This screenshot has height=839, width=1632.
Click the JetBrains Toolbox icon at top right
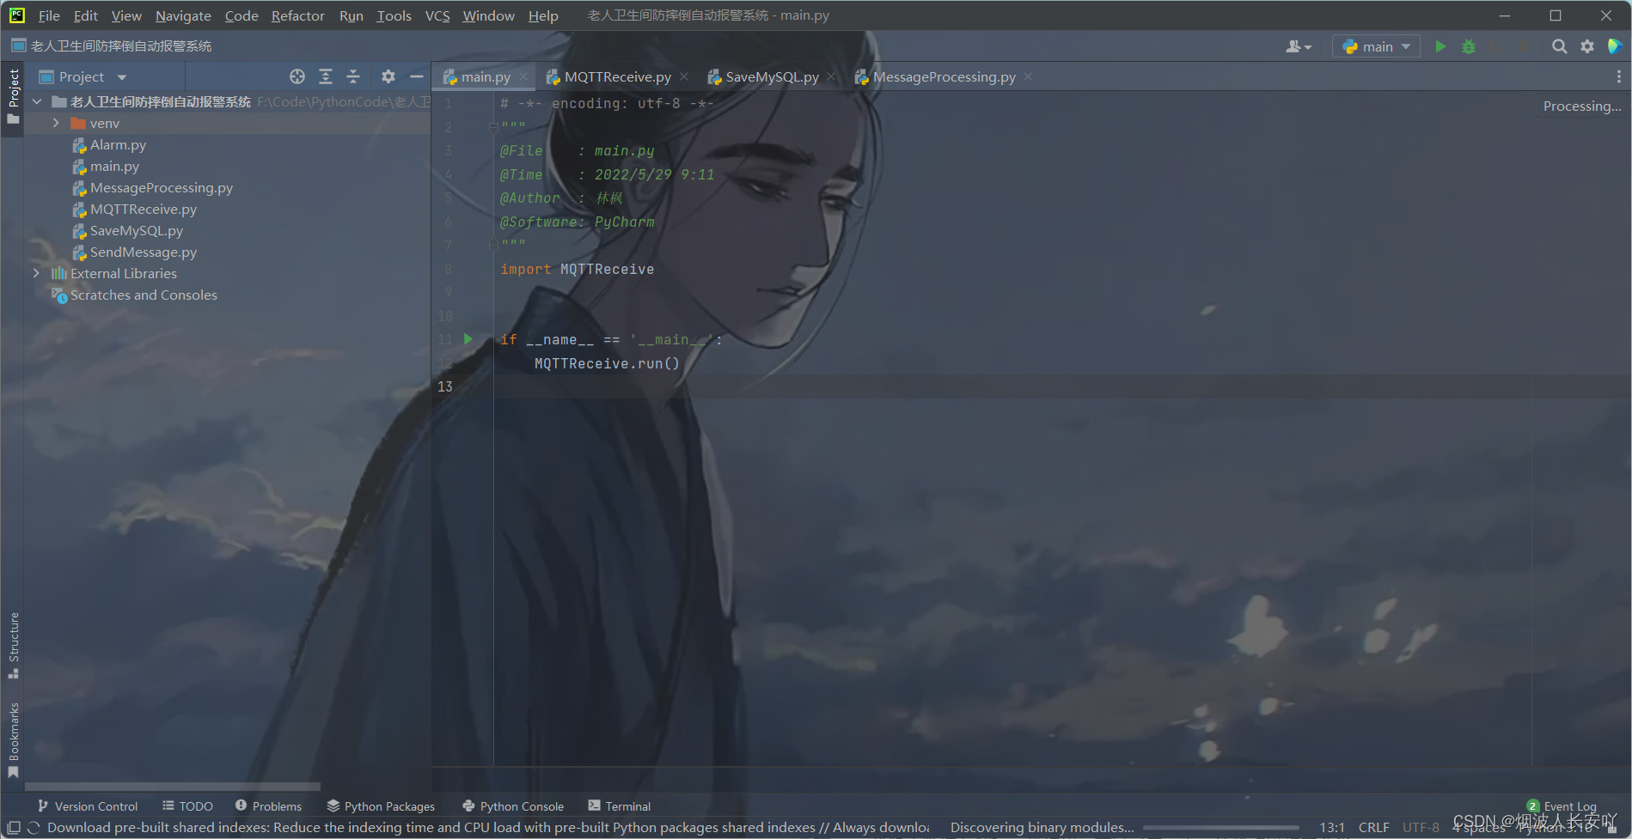point(1615,46)
